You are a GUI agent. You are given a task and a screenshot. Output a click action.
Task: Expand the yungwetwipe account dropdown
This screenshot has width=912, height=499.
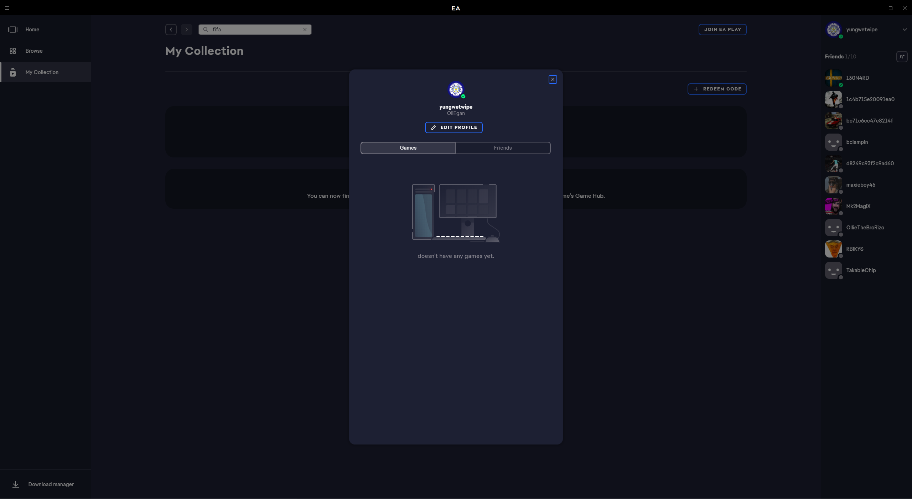coord(905,30)
